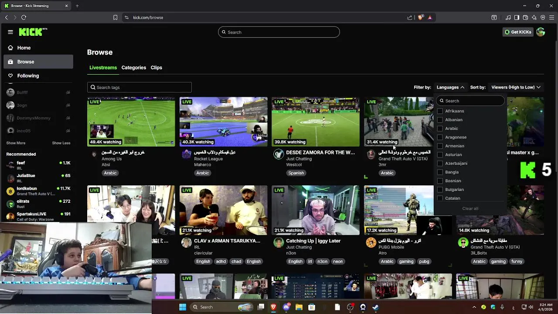Screen dimensions: 558x314
Task: Click the Get KICKs button
Action: coord(518,32)
